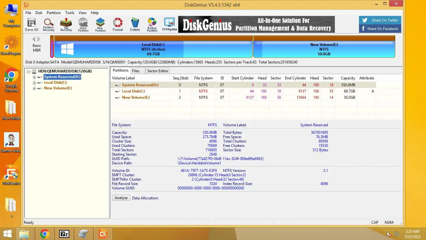Open the folder named s on desktop
The width and height of the screenshot is (426, 240).
(x=12, y=207)
